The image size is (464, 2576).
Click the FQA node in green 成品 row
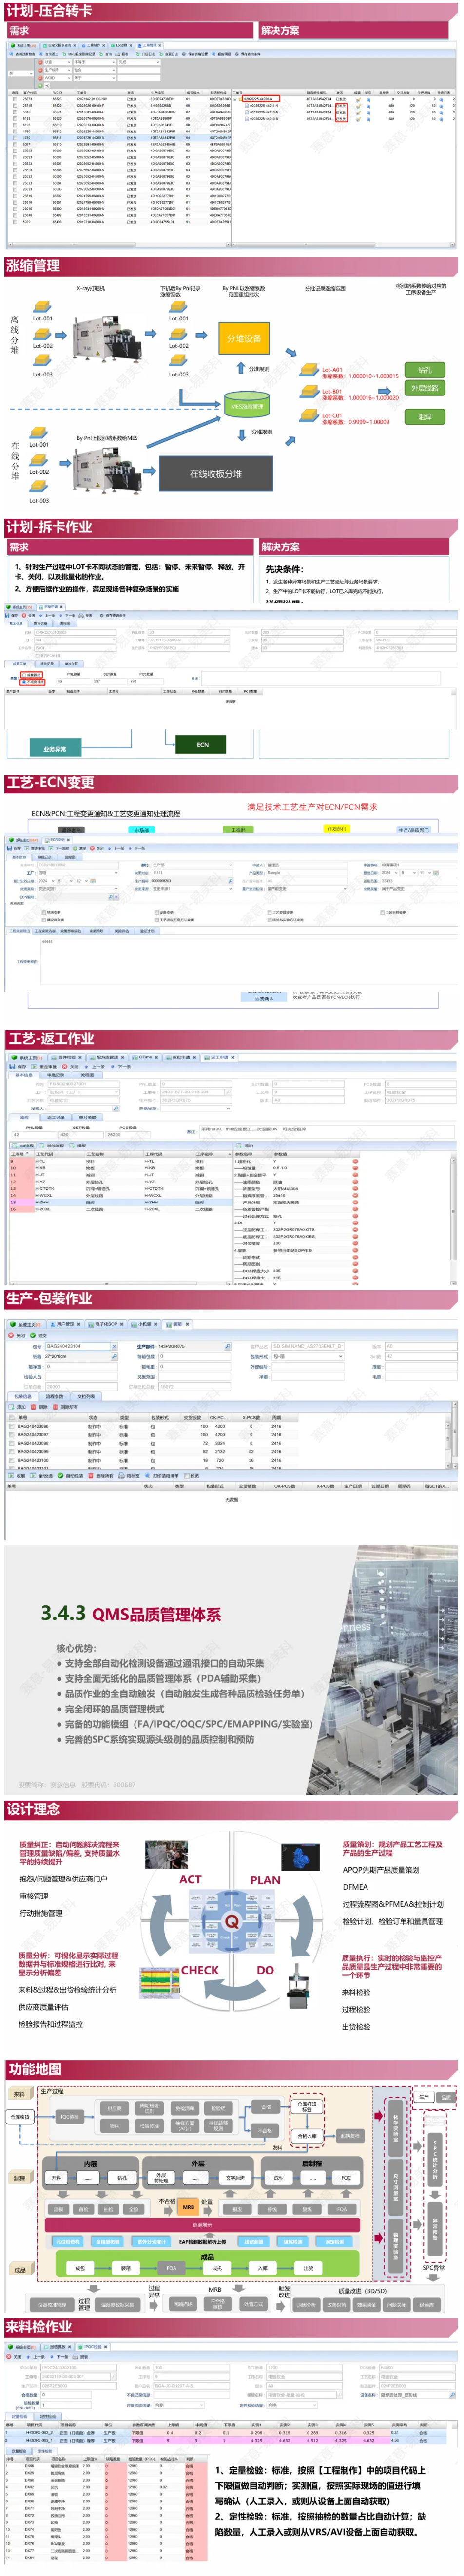pyautogui.click(x=171, y=2269)
